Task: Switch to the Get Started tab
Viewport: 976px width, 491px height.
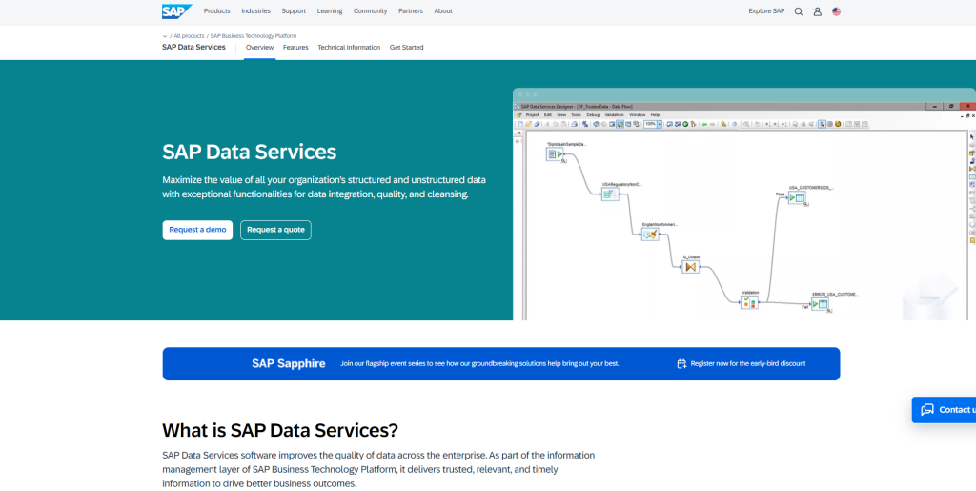Action: tap(406, 48)
